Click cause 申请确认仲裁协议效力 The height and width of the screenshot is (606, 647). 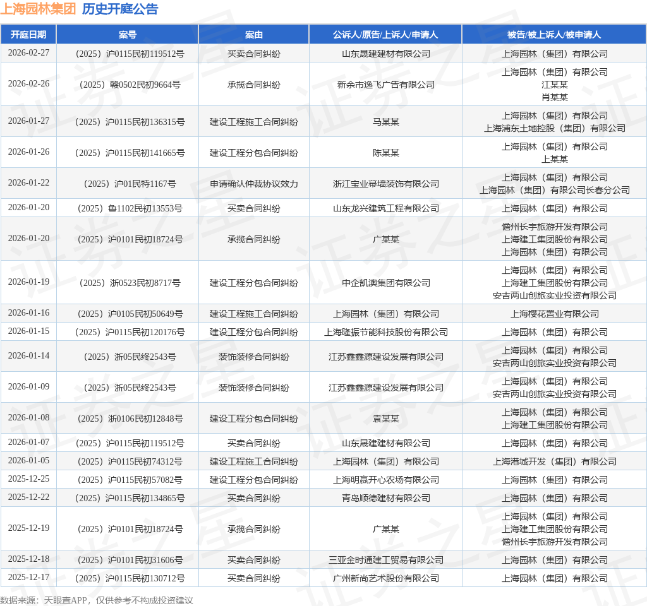click(x=254, y=184)
